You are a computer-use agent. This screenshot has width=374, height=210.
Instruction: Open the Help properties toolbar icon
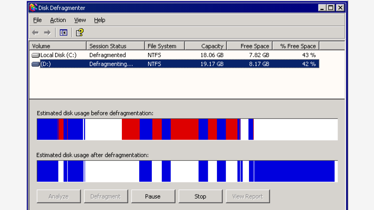pyautogui.click(x=80, y=32)
